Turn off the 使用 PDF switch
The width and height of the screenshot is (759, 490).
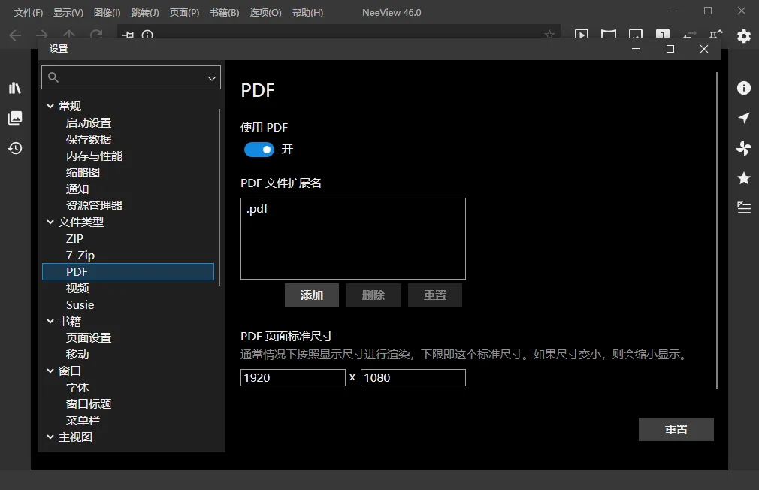click(x=259, y=150)
